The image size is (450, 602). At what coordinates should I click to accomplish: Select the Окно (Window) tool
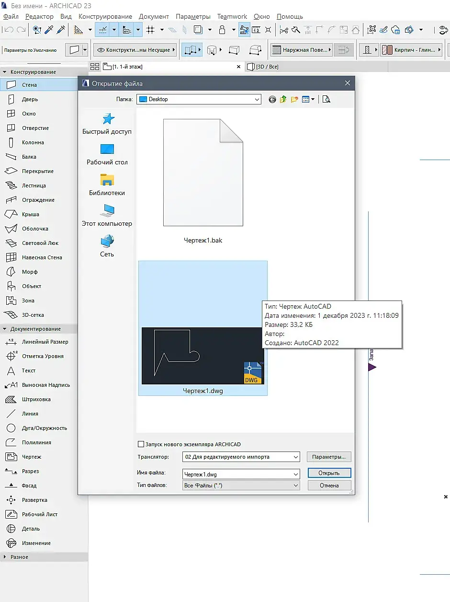[29, 114]
